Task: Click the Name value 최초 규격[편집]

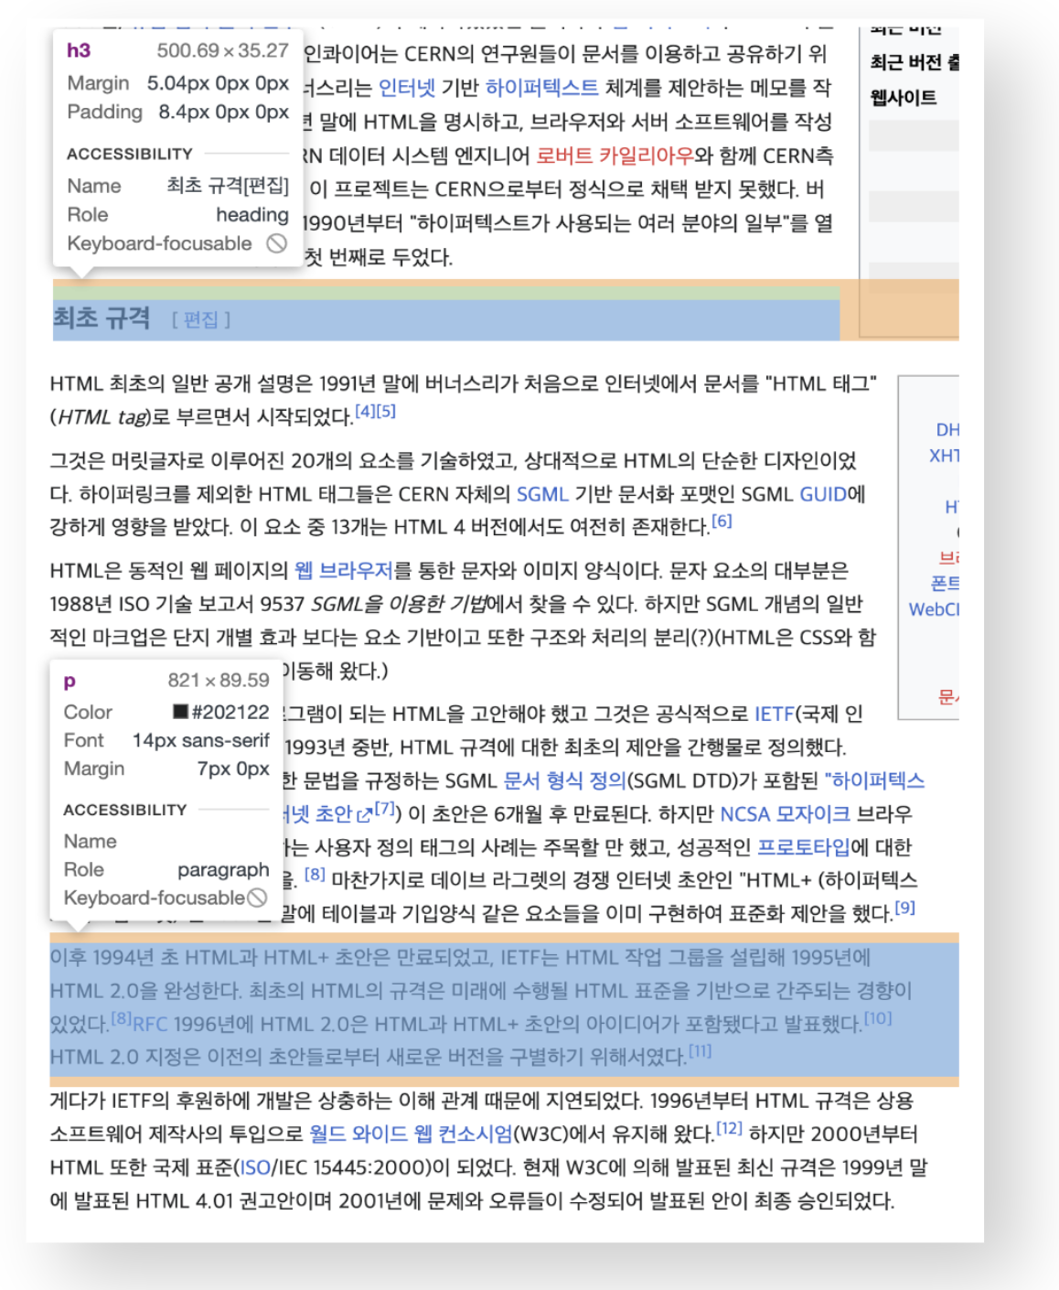Action: (228, 186)
